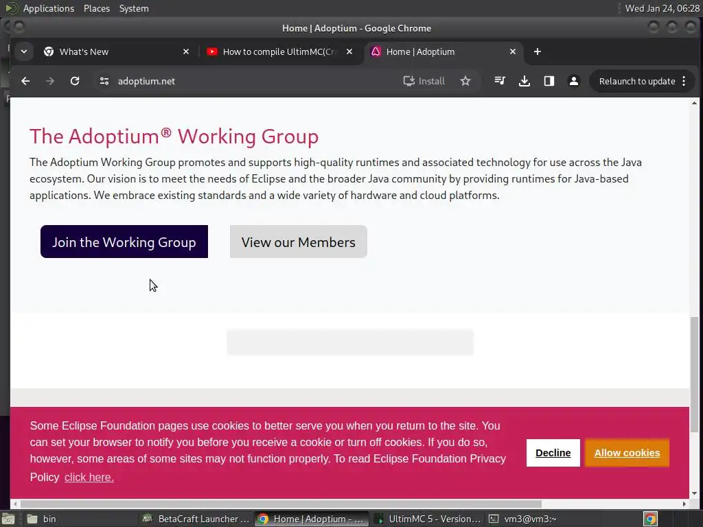The height and width of the screenshot is (527, 703).
Task: Click the show desktop icon in taskbar
Action: point(8,519)
